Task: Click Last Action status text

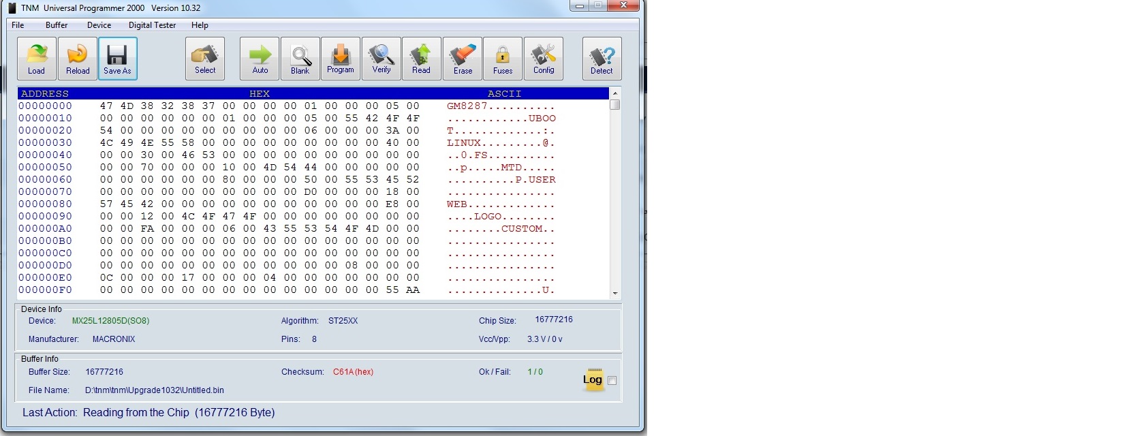Action: 149,412
